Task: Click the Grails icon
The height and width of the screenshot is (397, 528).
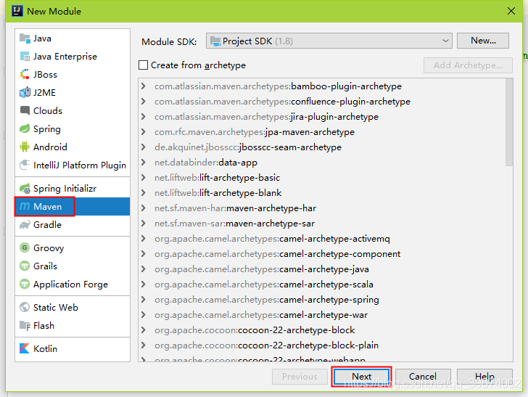Action: tap(25, 266)
